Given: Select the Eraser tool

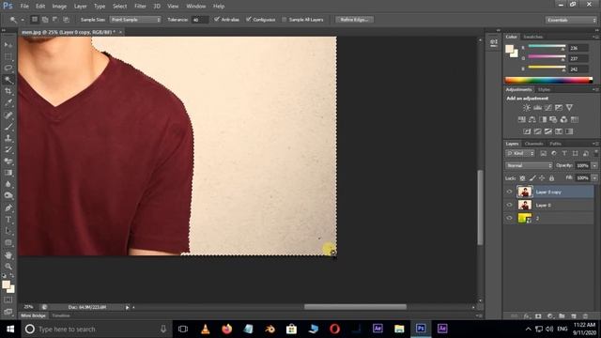Looking at the screenshot, I should 8,161.
